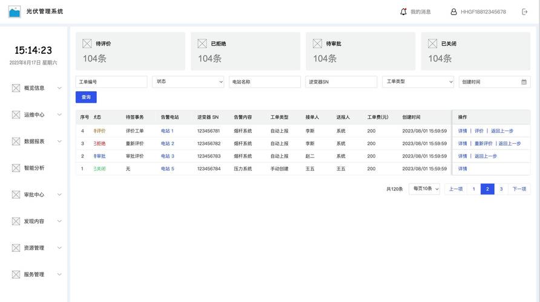Click the 我的消息 text label
540x302 pixels.
(421, 11)
